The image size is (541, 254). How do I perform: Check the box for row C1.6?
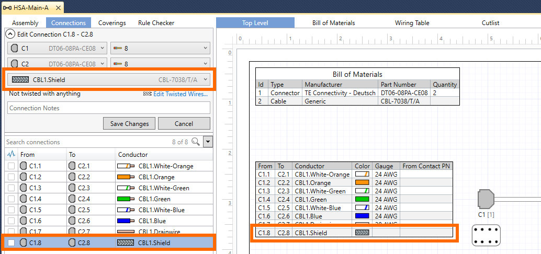click(x=12, y=221)
